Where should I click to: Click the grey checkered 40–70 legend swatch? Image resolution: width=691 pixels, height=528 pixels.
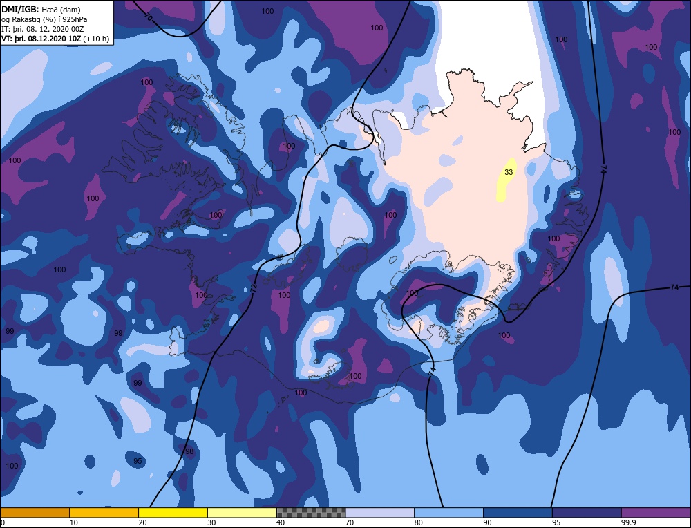point(311,512)
